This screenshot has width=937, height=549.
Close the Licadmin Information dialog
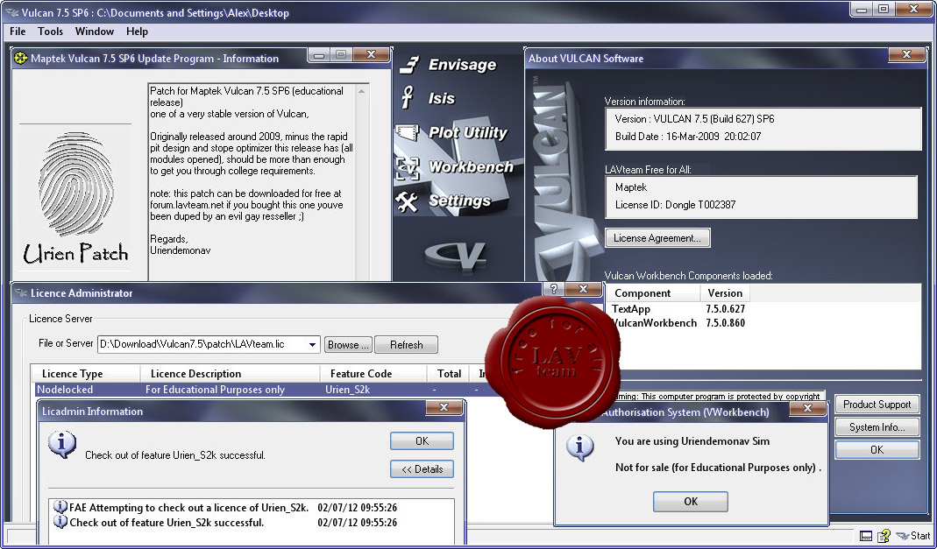tap(444, 407)
